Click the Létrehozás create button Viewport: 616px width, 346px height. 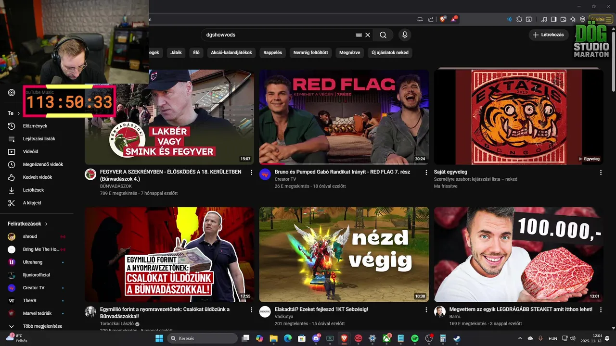point(548,35)
